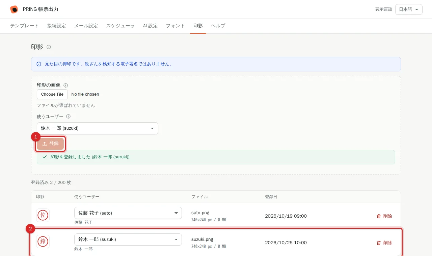The image size is (432, 256).
Task: Open the スケジューラ tab
Action: click(x=120, y=26)
